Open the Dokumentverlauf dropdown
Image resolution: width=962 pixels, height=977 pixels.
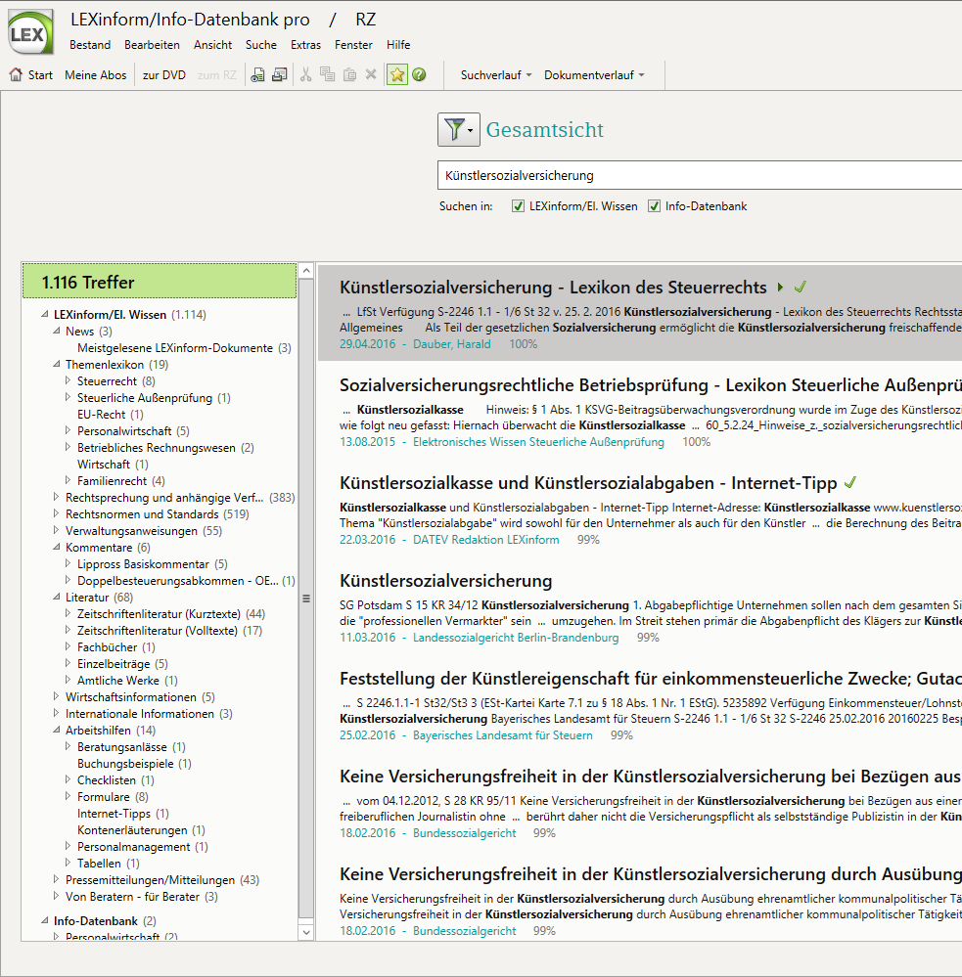pyautogui.click(x=594, y=75)
